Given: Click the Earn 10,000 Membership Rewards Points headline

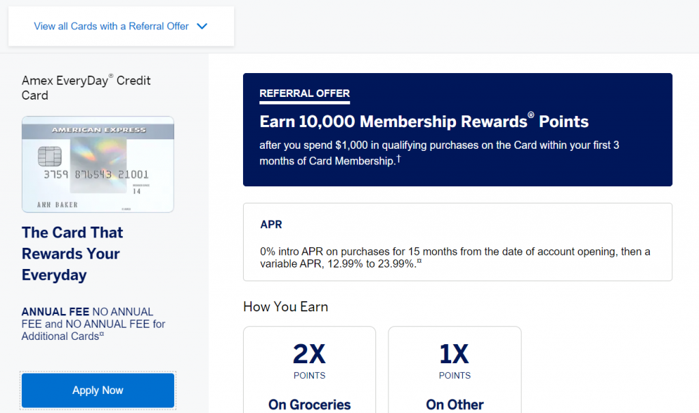Looking at the screenshot, I should point(424,122).
